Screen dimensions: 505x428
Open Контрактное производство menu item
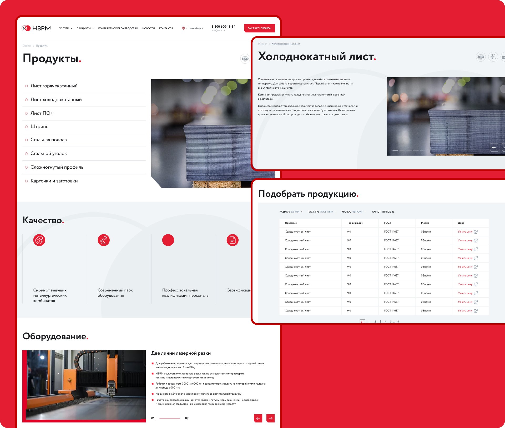tap(118, 28)
